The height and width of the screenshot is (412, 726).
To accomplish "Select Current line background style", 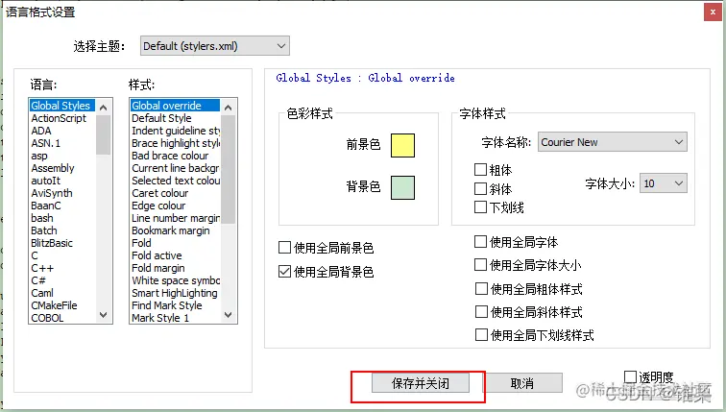I will (x=175, y=168).
